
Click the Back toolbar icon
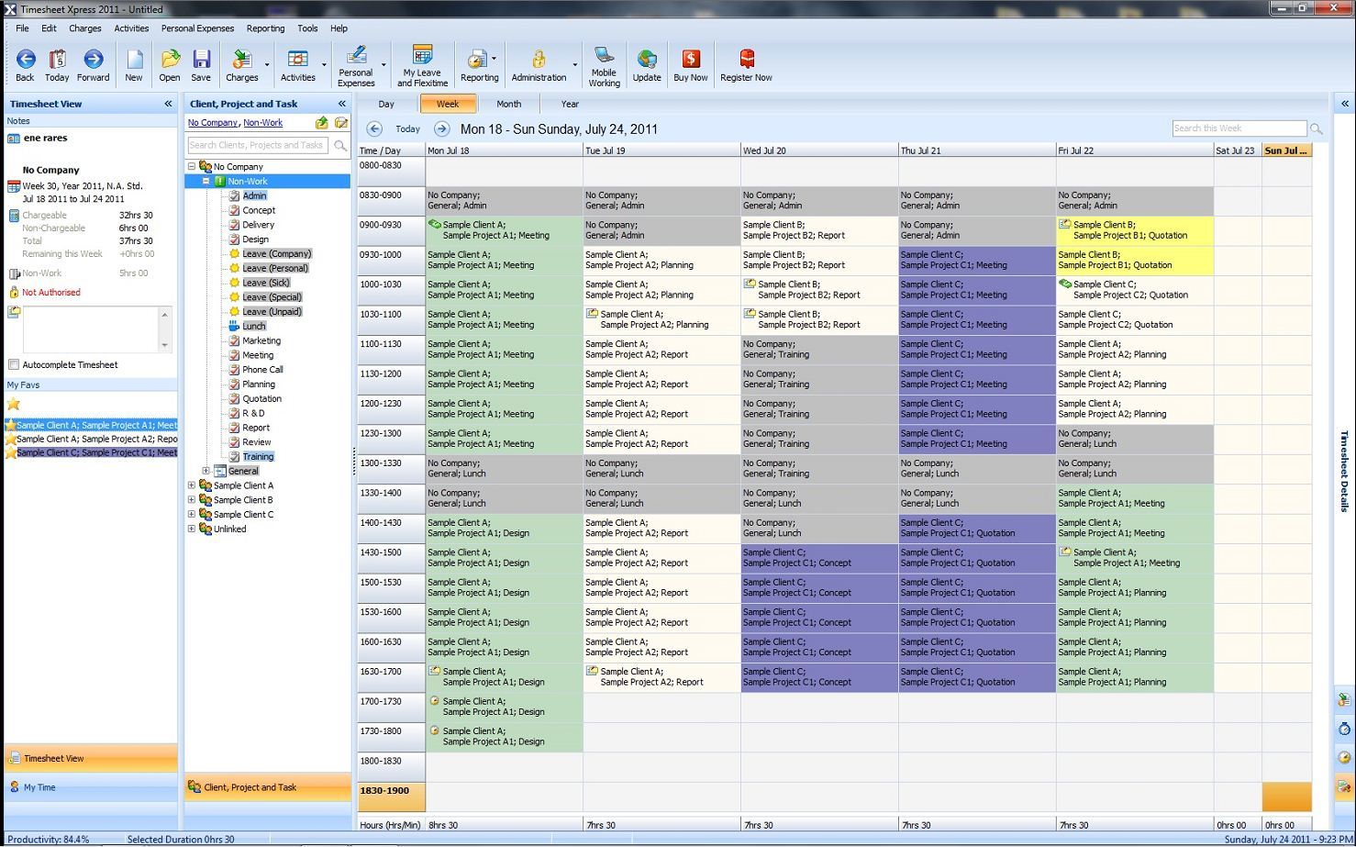click(25, 64)
